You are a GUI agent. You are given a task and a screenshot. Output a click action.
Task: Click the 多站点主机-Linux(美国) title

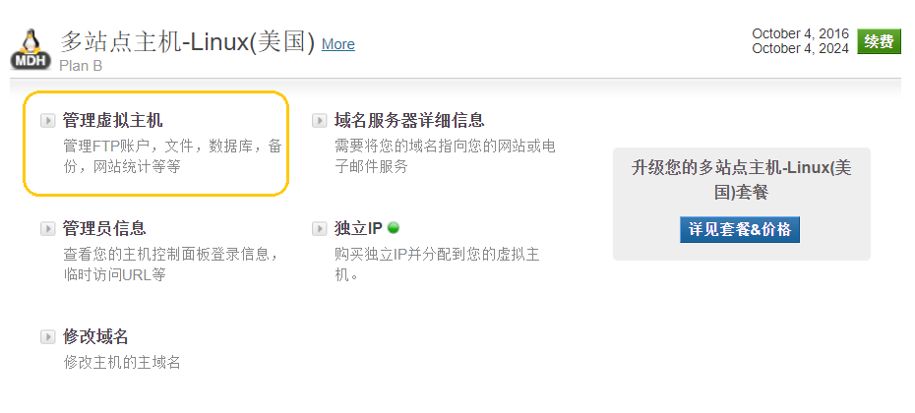tap(187, 42)
